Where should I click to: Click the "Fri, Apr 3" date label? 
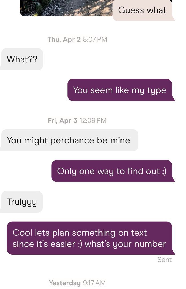pos(63,121)
